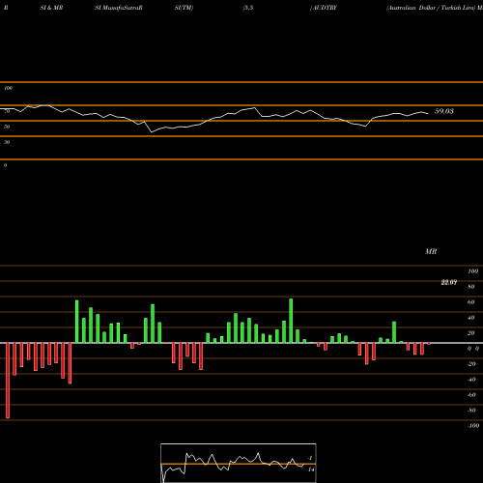The height and width of the screenshot is (483, 483).
Task: Click the 100 label on MR axis
Action: tap(472, 271)
